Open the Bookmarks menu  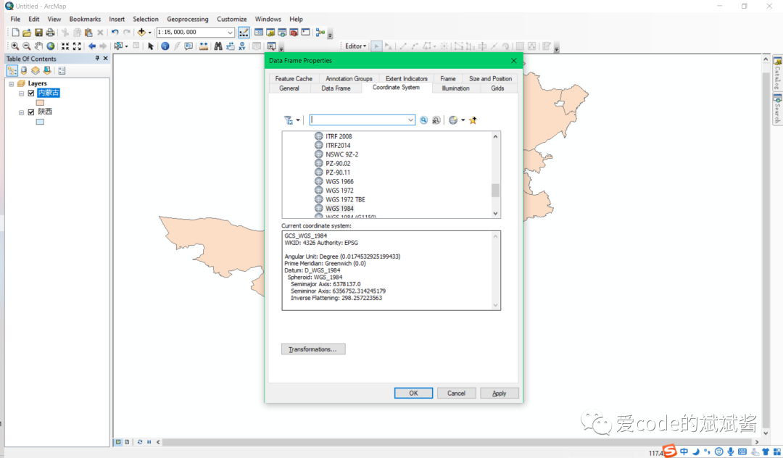pos(85,19)
